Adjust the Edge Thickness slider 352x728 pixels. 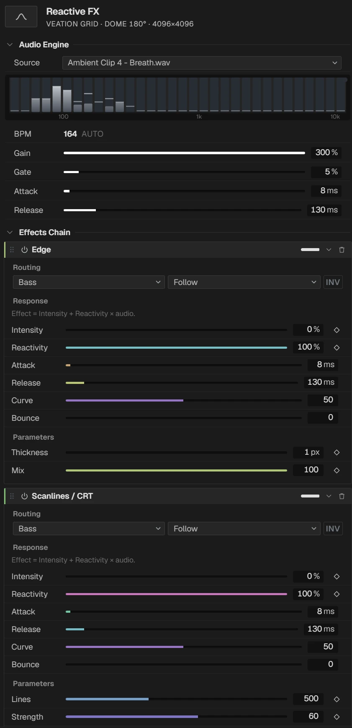tap(176, 452)
